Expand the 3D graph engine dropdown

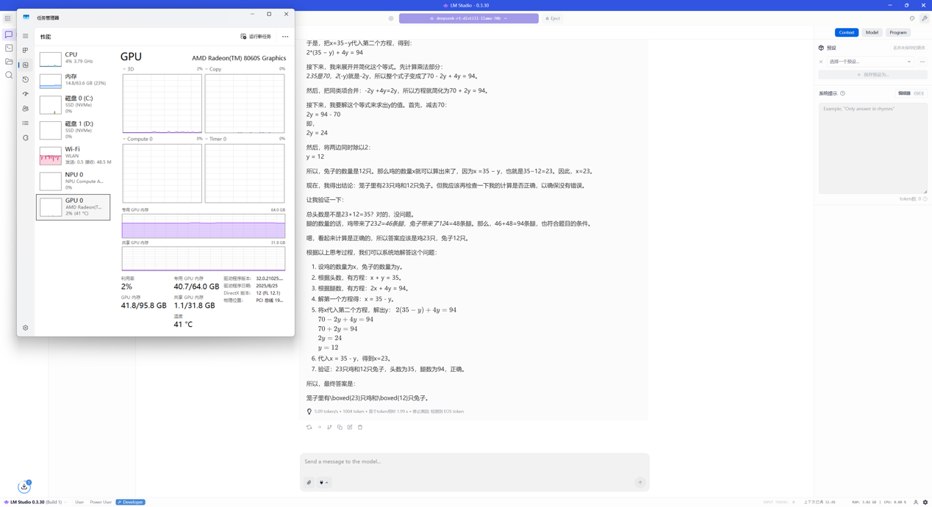(x=124, y=69)
